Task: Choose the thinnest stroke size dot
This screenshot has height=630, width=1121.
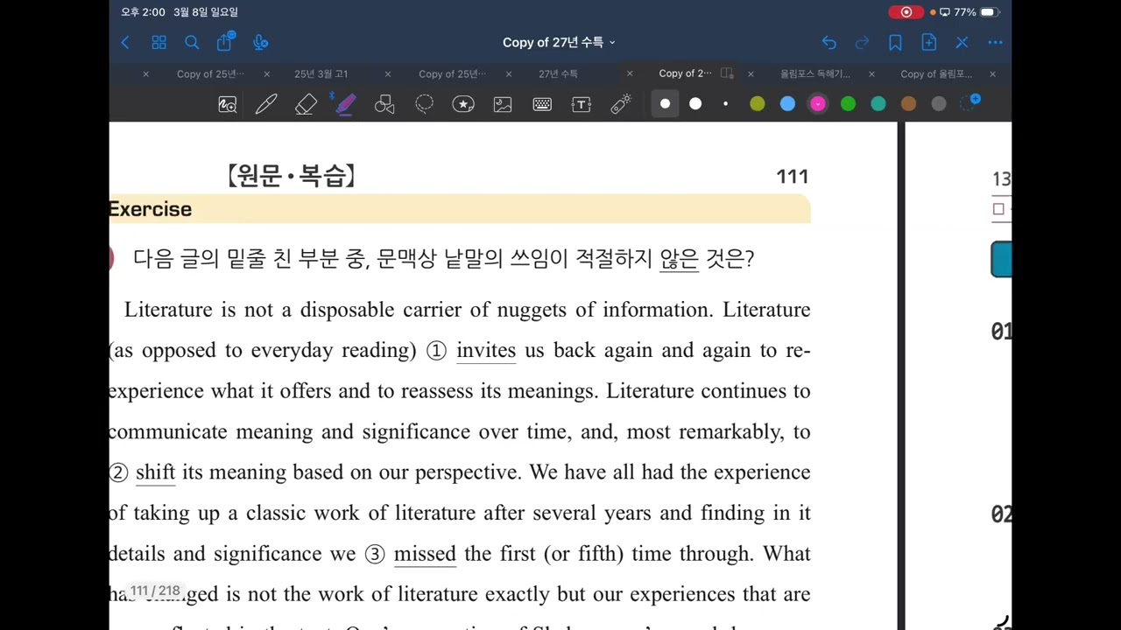Action: click(725, 104)
